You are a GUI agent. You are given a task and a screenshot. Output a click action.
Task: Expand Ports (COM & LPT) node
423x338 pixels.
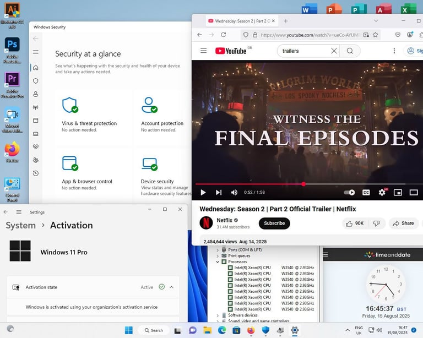(218, 250)
